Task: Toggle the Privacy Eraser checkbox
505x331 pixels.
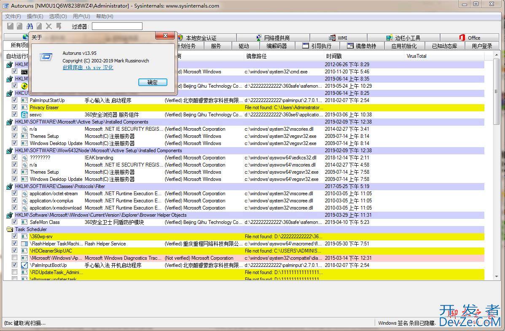Action: pos(14,107)
